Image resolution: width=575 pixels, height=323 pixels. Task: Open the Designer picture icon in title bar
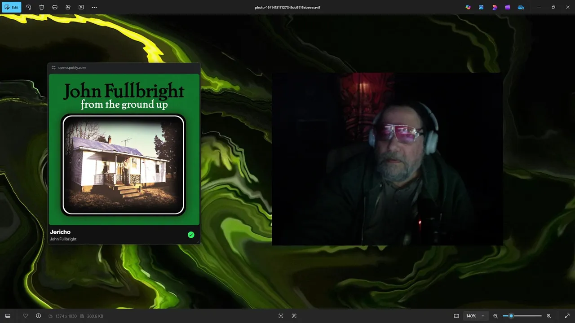pos(481,7)
